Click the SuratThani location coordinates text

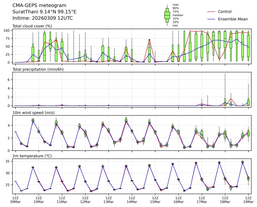coord(44,12)
